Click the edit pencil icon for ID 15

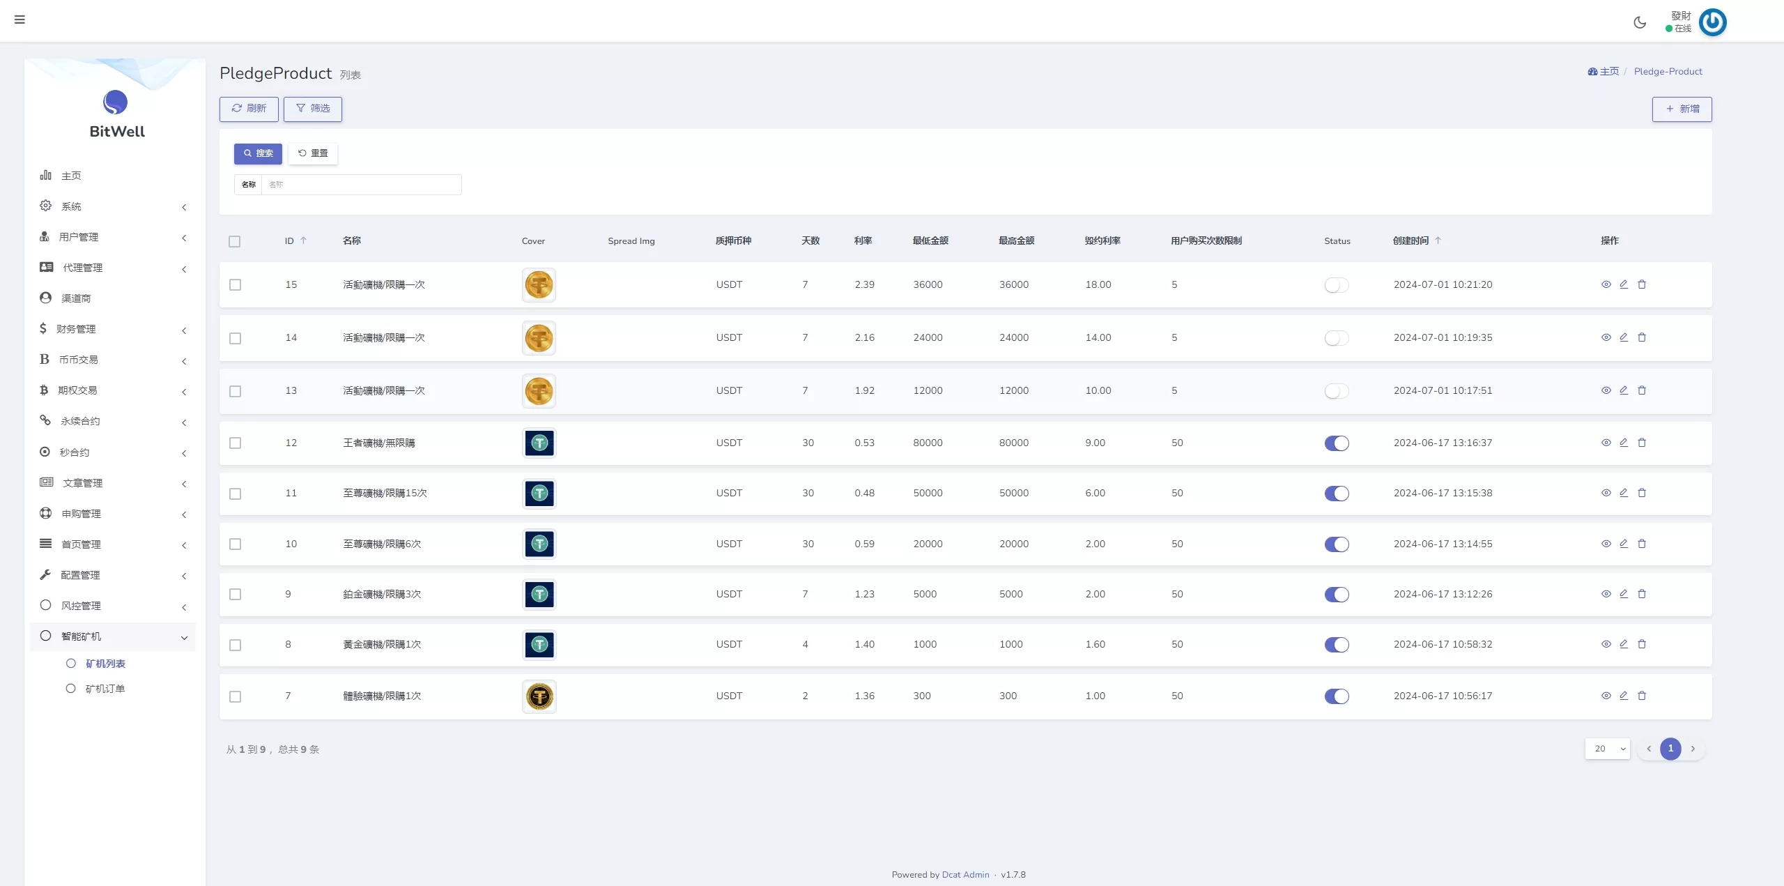tap(1623, 284)
